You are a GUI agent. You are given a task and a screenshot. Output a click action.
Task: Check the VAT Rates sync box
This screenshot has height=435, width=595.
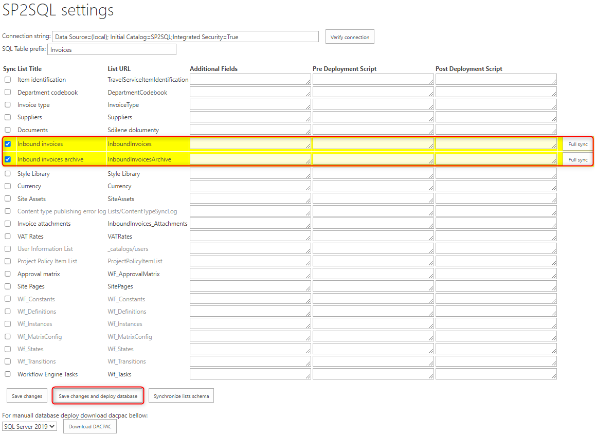8,237
